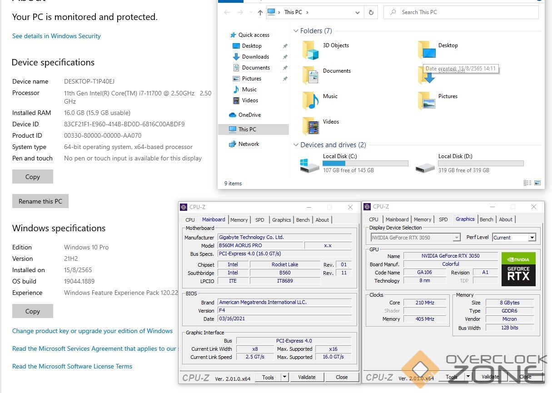Image resolution: width=552 pixels, height=393 pixels.
Task: Select Quick access in navigation pane
Action: pyautogui.click(x=254, y=35)
